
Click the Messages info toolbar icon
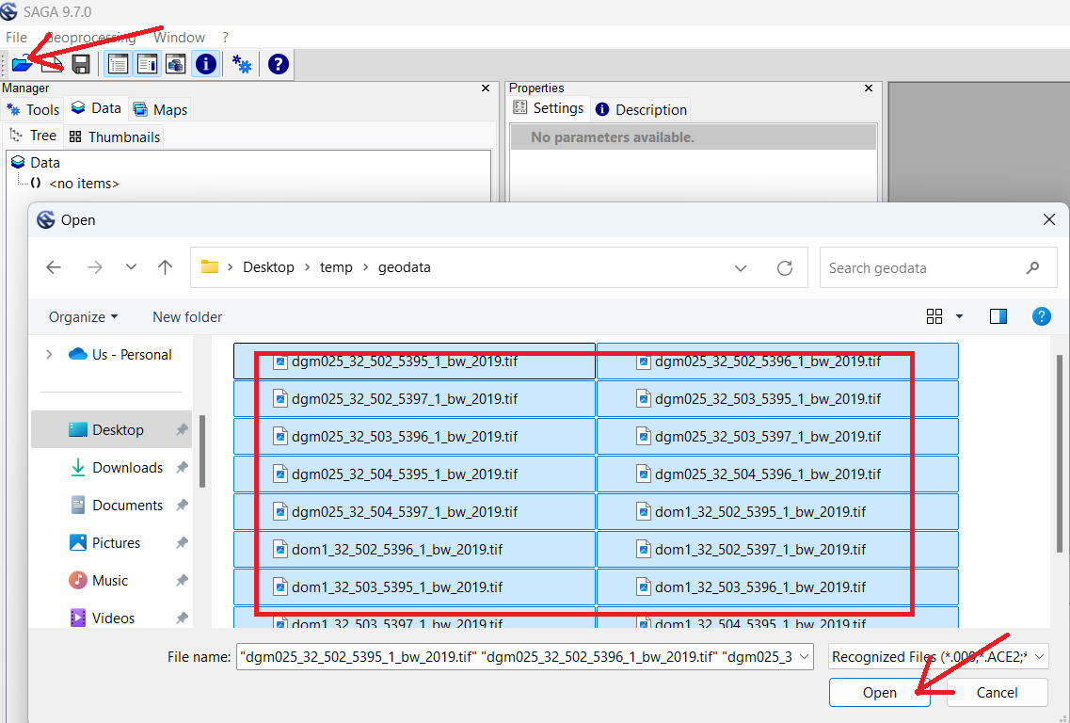[x=205, y=64]
